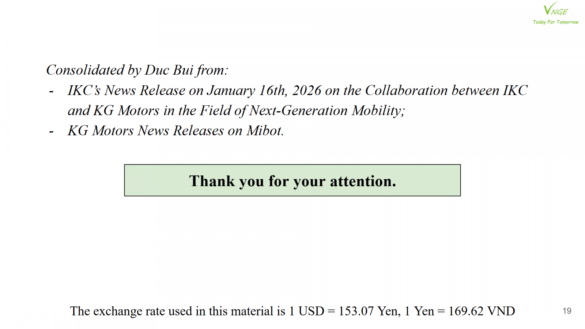
Task: Click the "1 USD" text in the footnote
Action: [x=306, y=311]
